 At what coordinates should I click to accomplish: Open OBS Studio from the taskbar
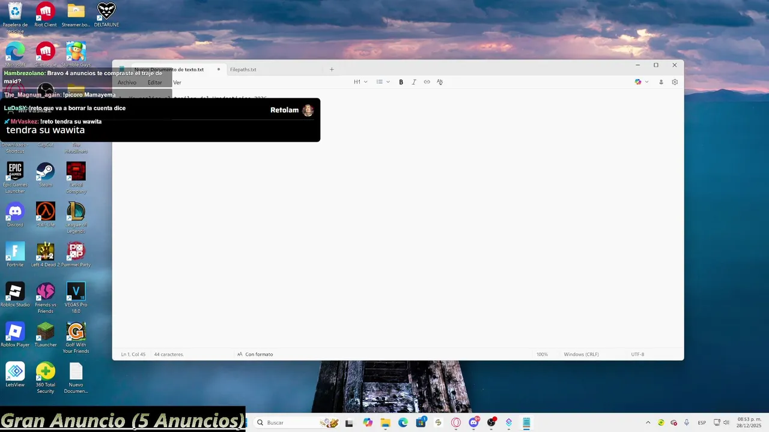(491, 422)
